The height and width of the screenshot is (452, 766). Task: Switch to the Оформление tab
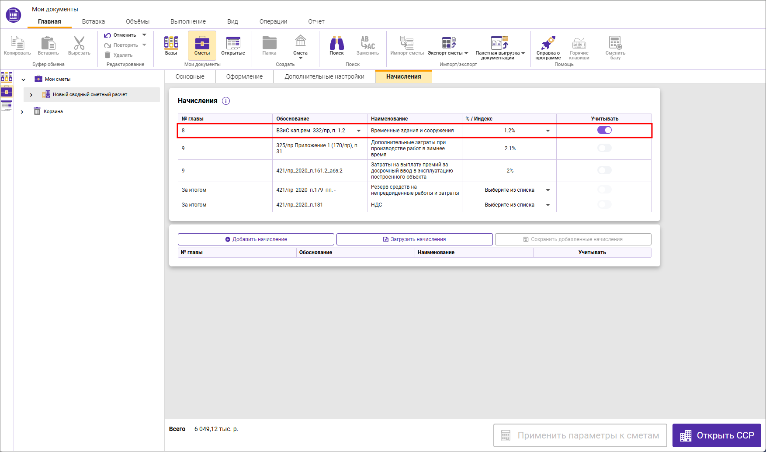point(244,76)
